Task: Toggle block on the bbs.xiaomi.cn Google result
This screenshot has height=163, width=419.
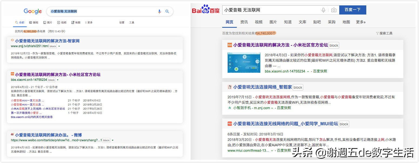Action: [51, 80]
